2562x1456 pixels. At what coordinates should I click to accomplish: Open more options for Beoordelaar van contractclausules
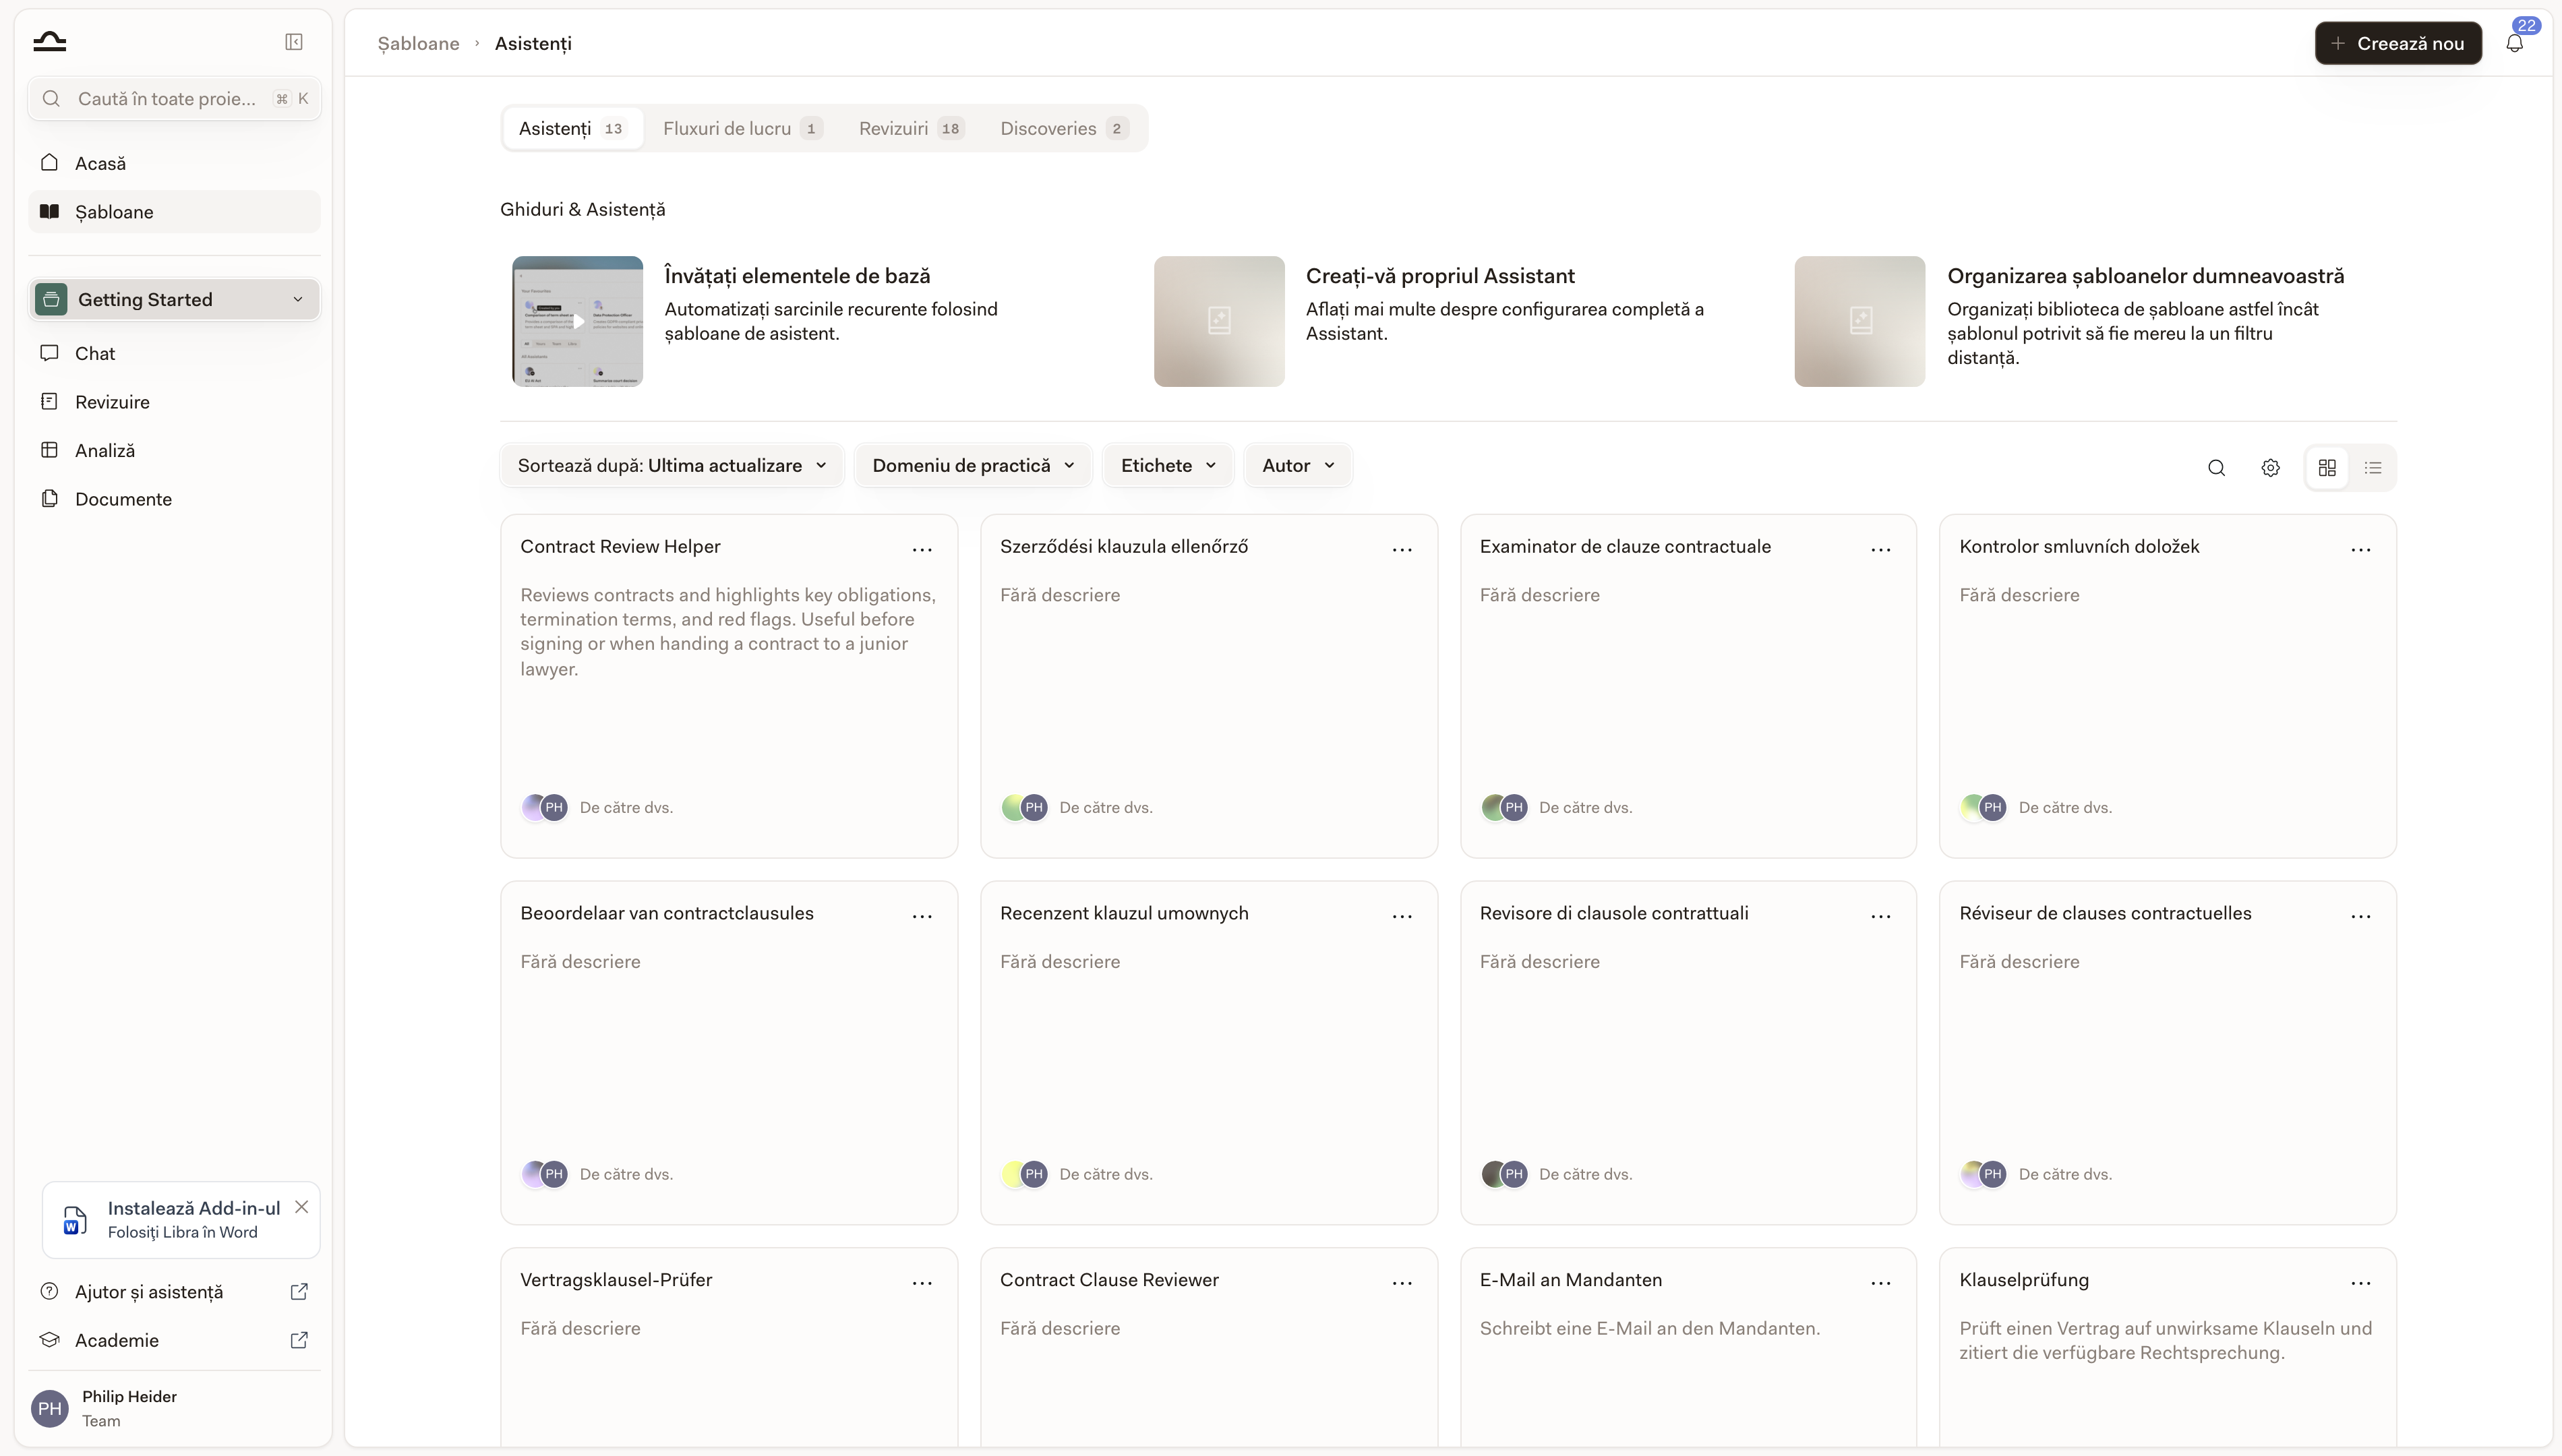point(922,916)
